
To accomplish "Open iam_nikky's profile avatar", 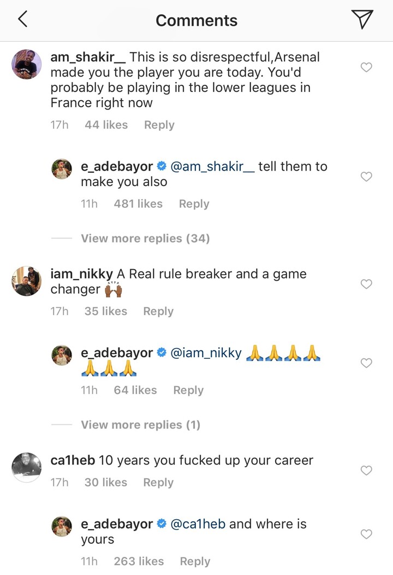I will coord(26,281).
